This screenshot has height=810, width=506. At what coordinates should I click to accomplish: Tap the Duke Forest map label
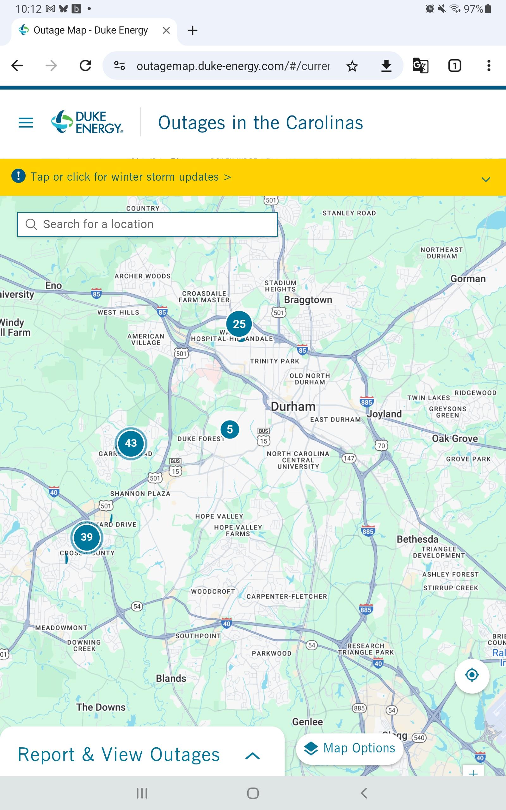[x=201, y=439]
